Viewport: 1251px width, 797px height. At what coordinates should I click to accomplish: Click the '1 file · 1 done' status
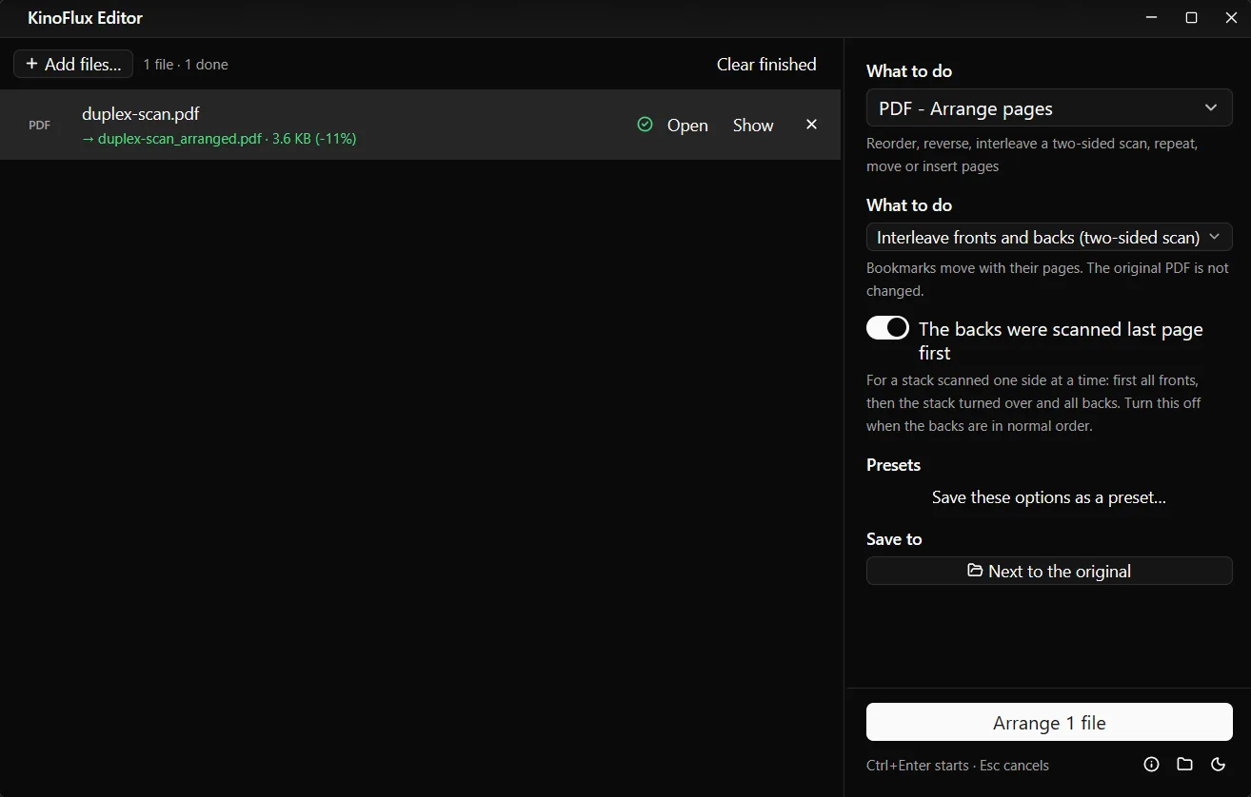(186, 65)
